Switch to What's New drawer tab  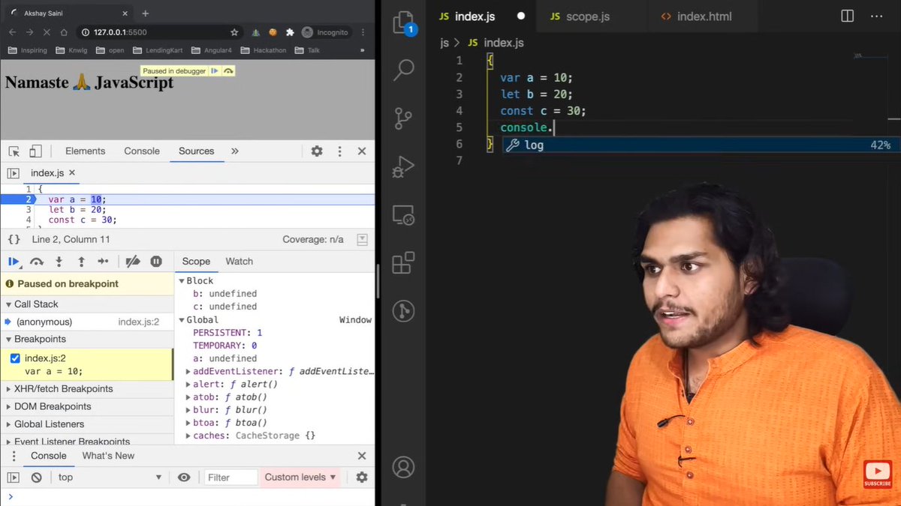108,456
